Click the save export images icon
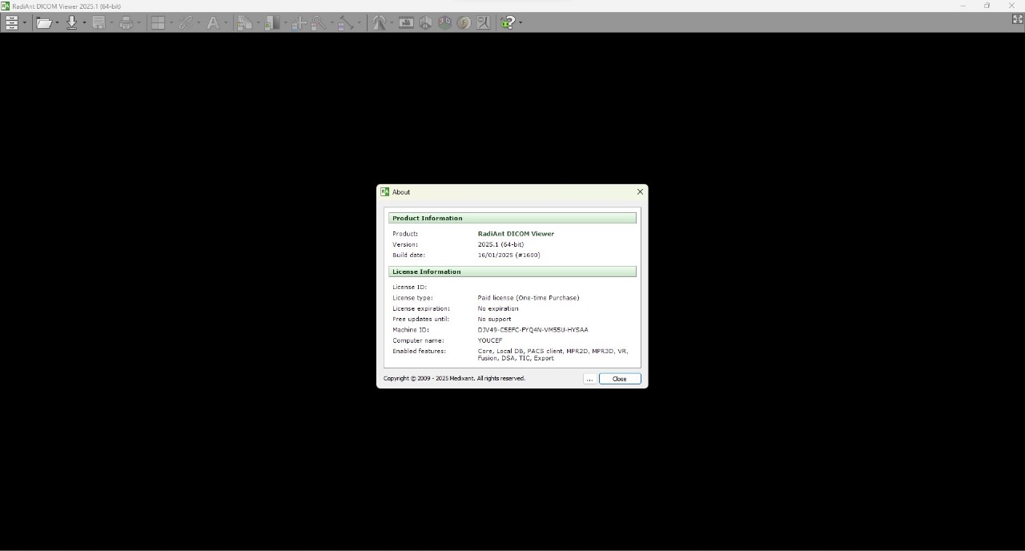 tap(98, 22)
